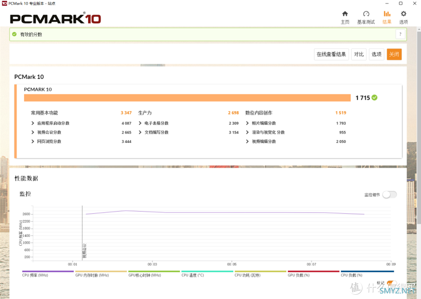Click the 生产力 score 2 698

coord(233,113)
